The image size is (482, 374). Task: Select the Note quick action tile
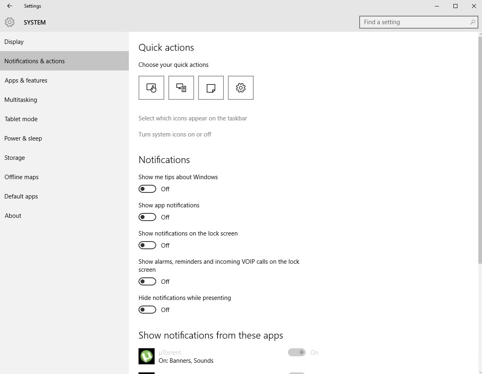(x=211, y=88)
